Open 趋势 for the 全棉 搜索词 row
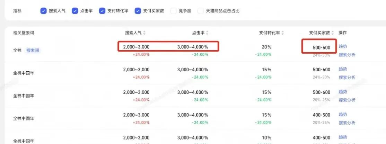 point(343,46)
